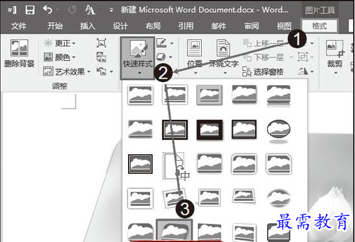This screenshot has width=355, height=242.
Task: Click the 快速样式 quick styles button
Action: click(x=138, y=58)
